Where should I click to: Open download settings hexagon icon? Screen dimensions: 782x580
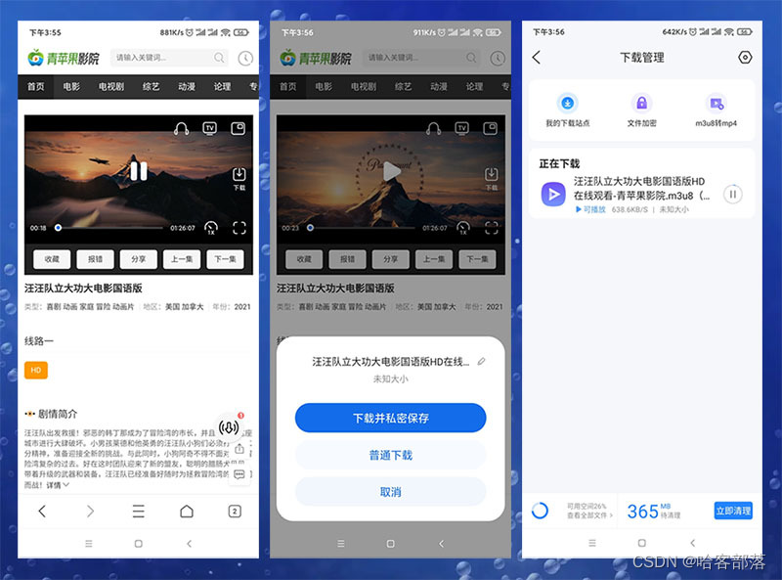pos(745,58)
